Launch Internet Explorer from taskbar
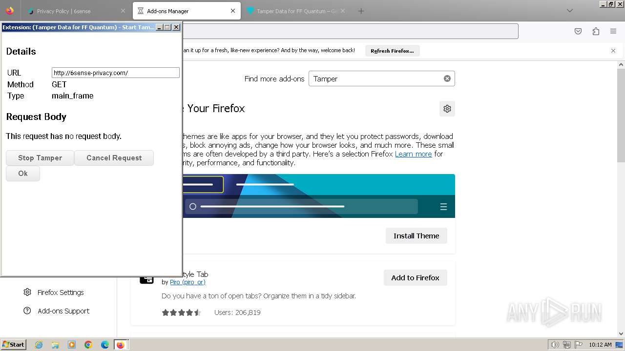Image resolution: width=625 pixels, height=351 pixels. point(39,345)
